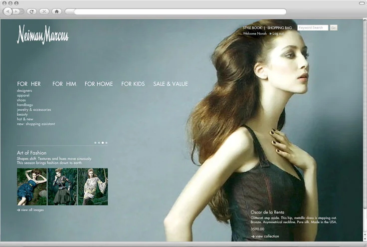Open the blue dress model thumbnail
367x247 pixels.
click(32, 187)
